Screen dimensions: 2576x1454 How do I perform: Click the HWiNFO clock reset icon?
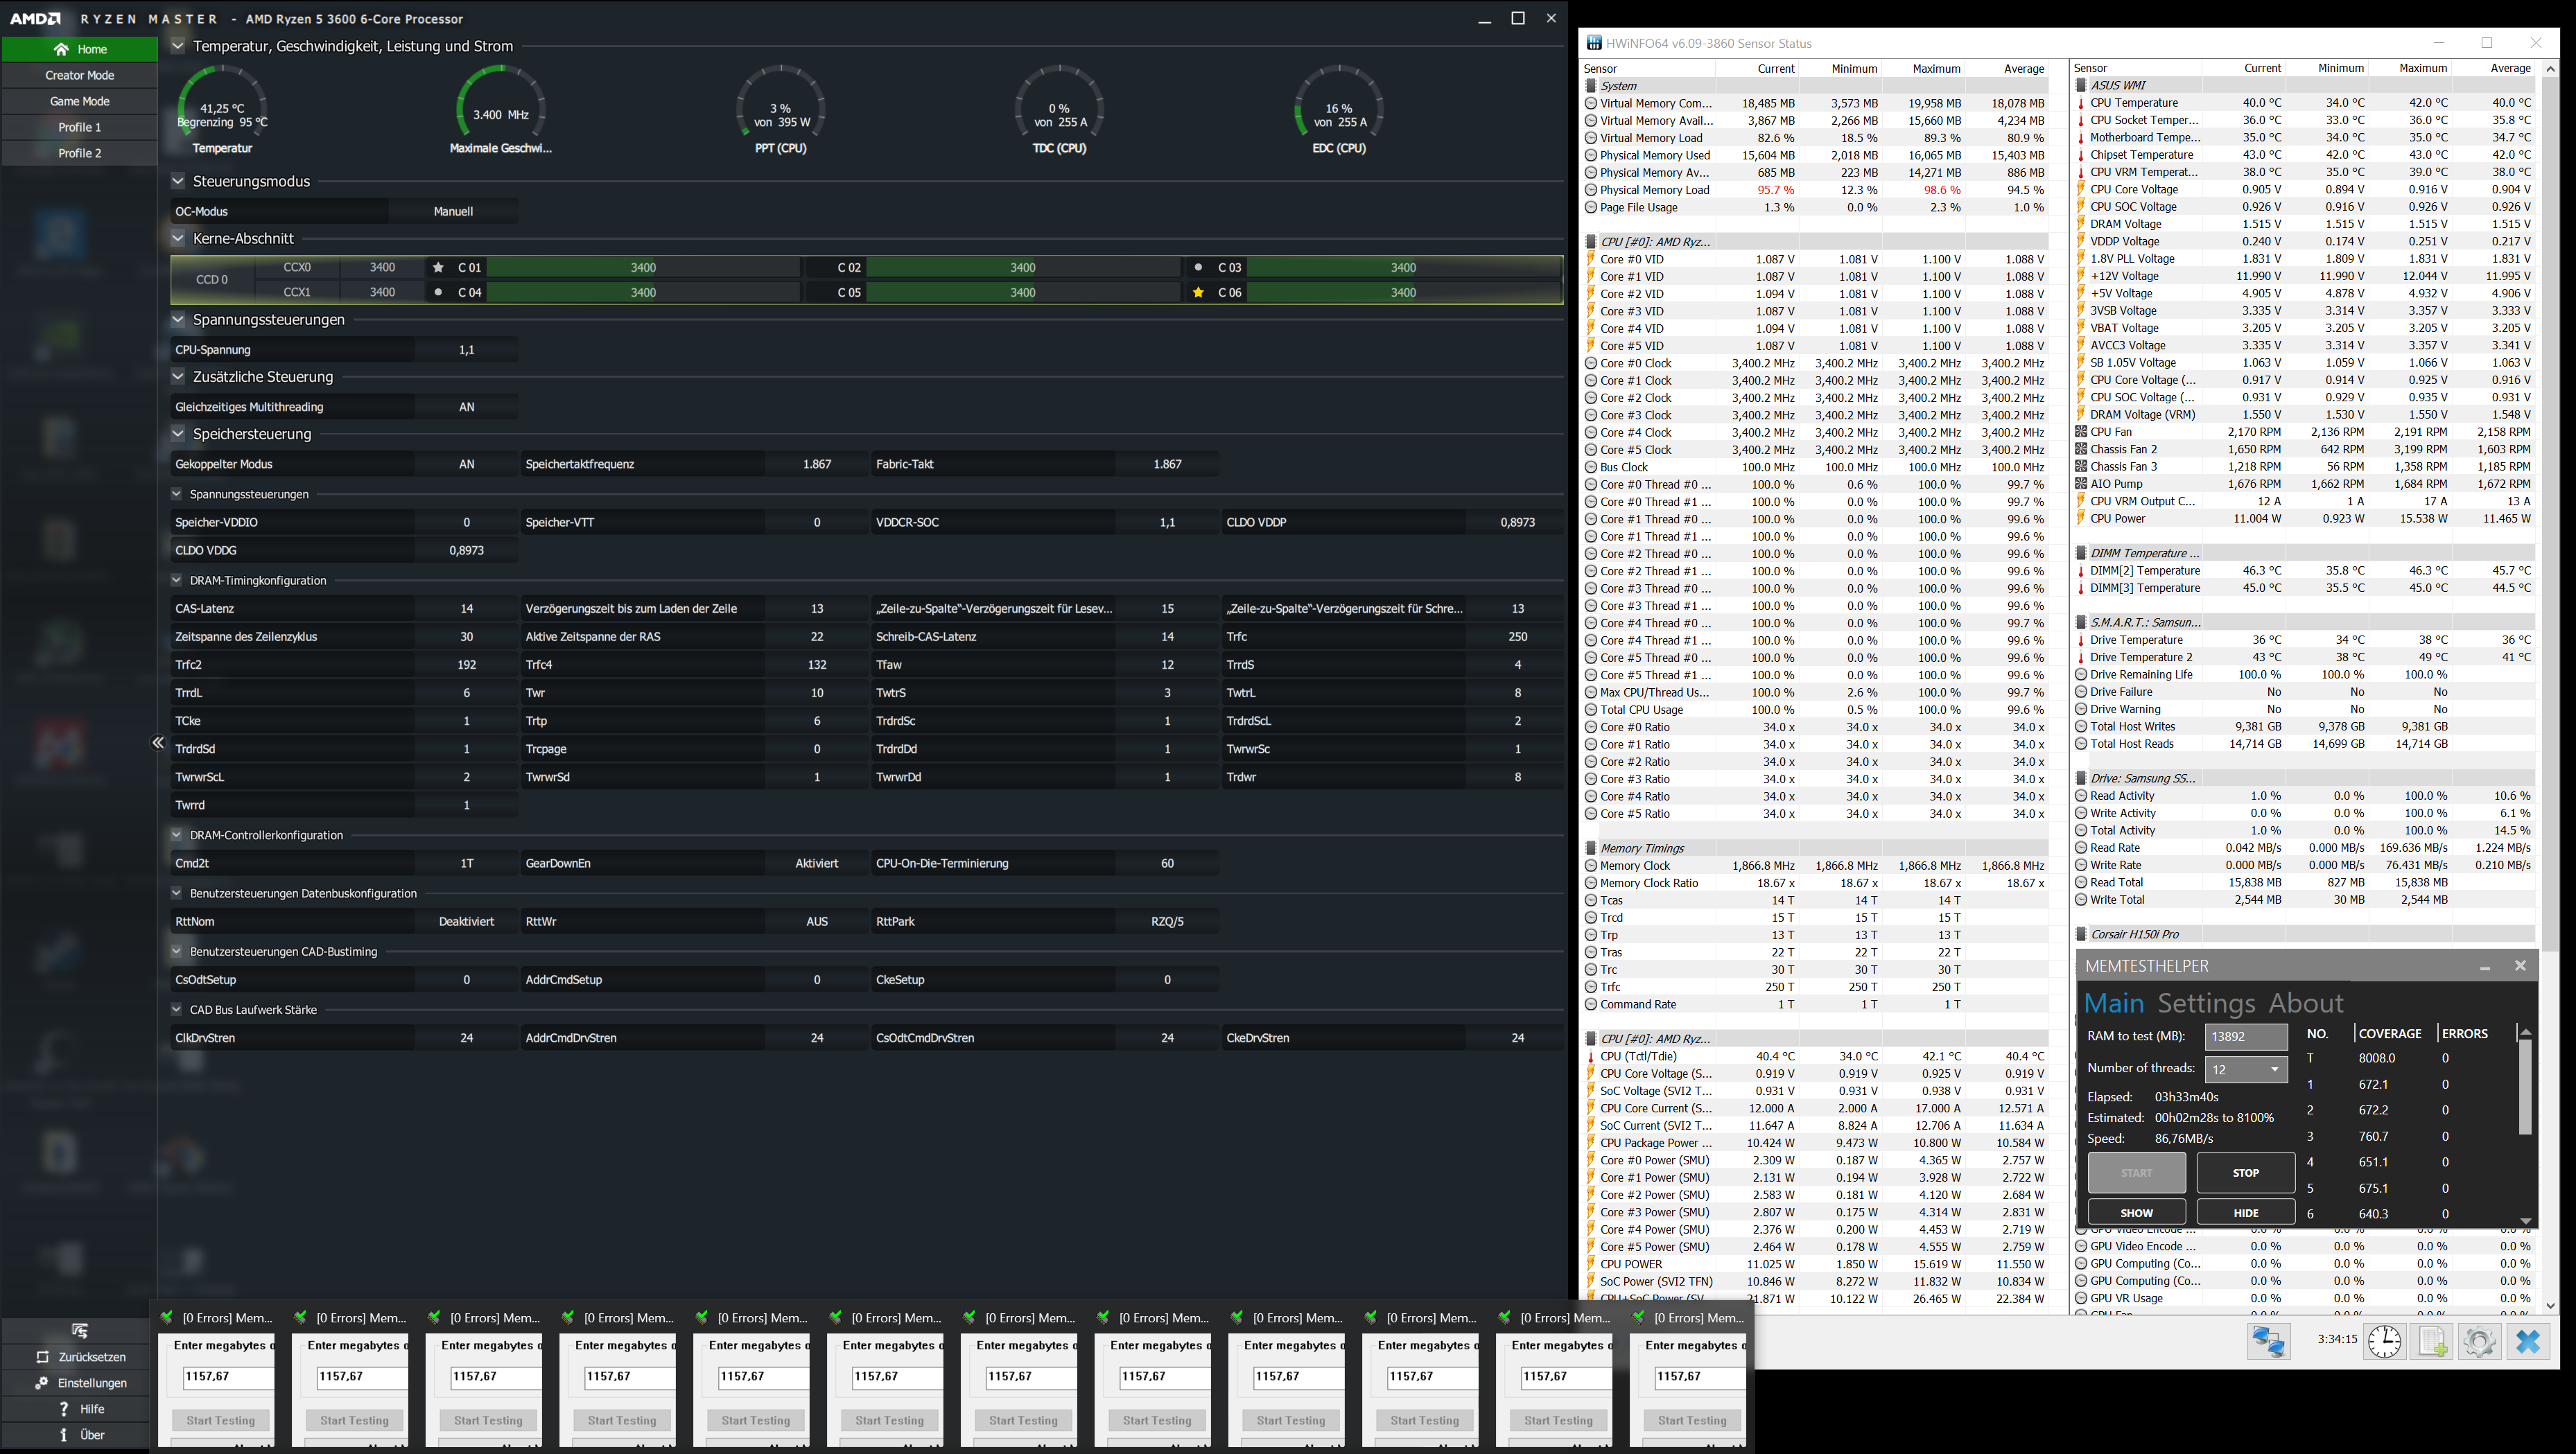(2384, 1341)
